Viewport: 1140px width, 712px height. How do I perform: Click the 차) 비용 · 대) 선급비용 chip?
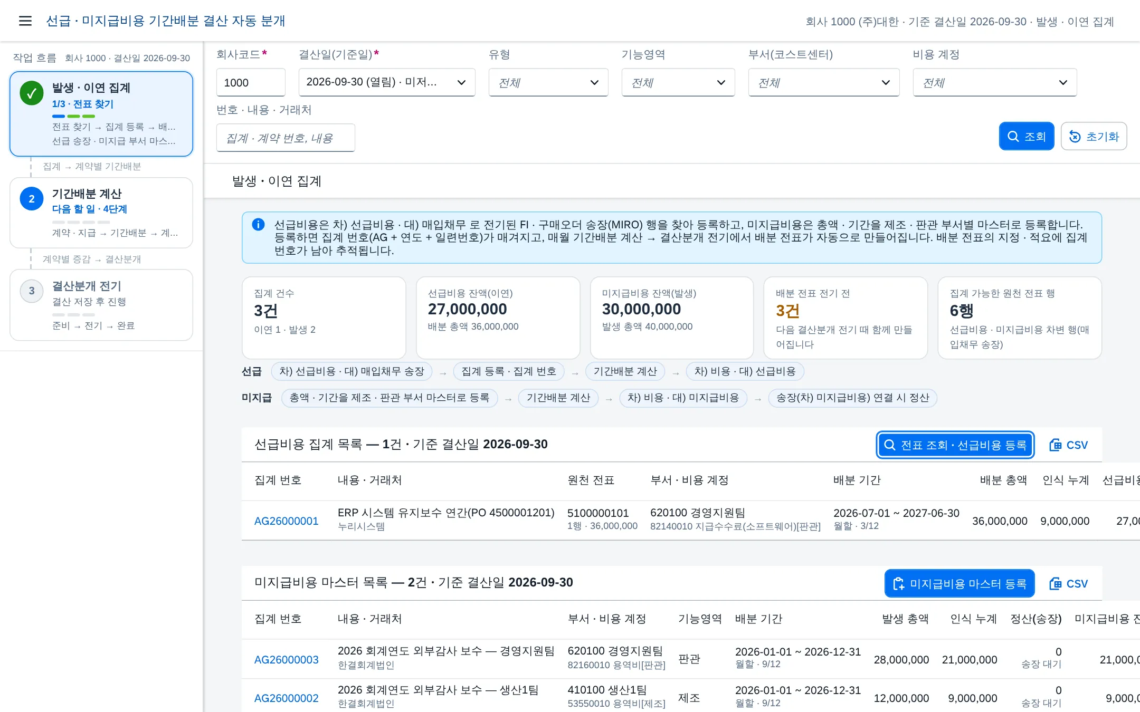click(x=745, y=371)
